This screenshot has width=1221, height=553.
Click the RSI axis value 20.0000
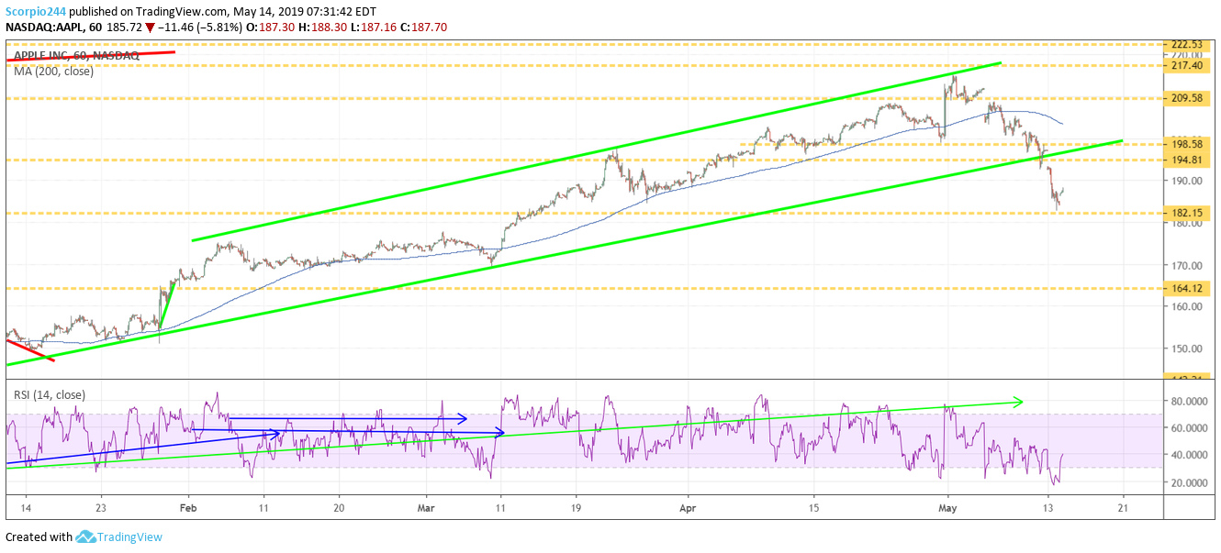point(1189,482)
